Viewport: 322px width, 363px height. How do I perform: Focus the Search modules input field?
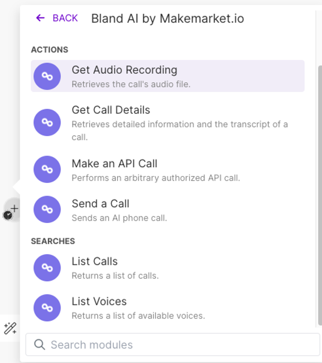(173, 344)
